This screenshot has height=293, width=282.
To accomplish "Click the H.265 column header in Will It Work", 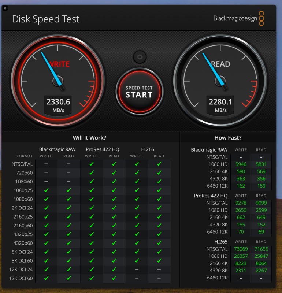I will [148, 149].
